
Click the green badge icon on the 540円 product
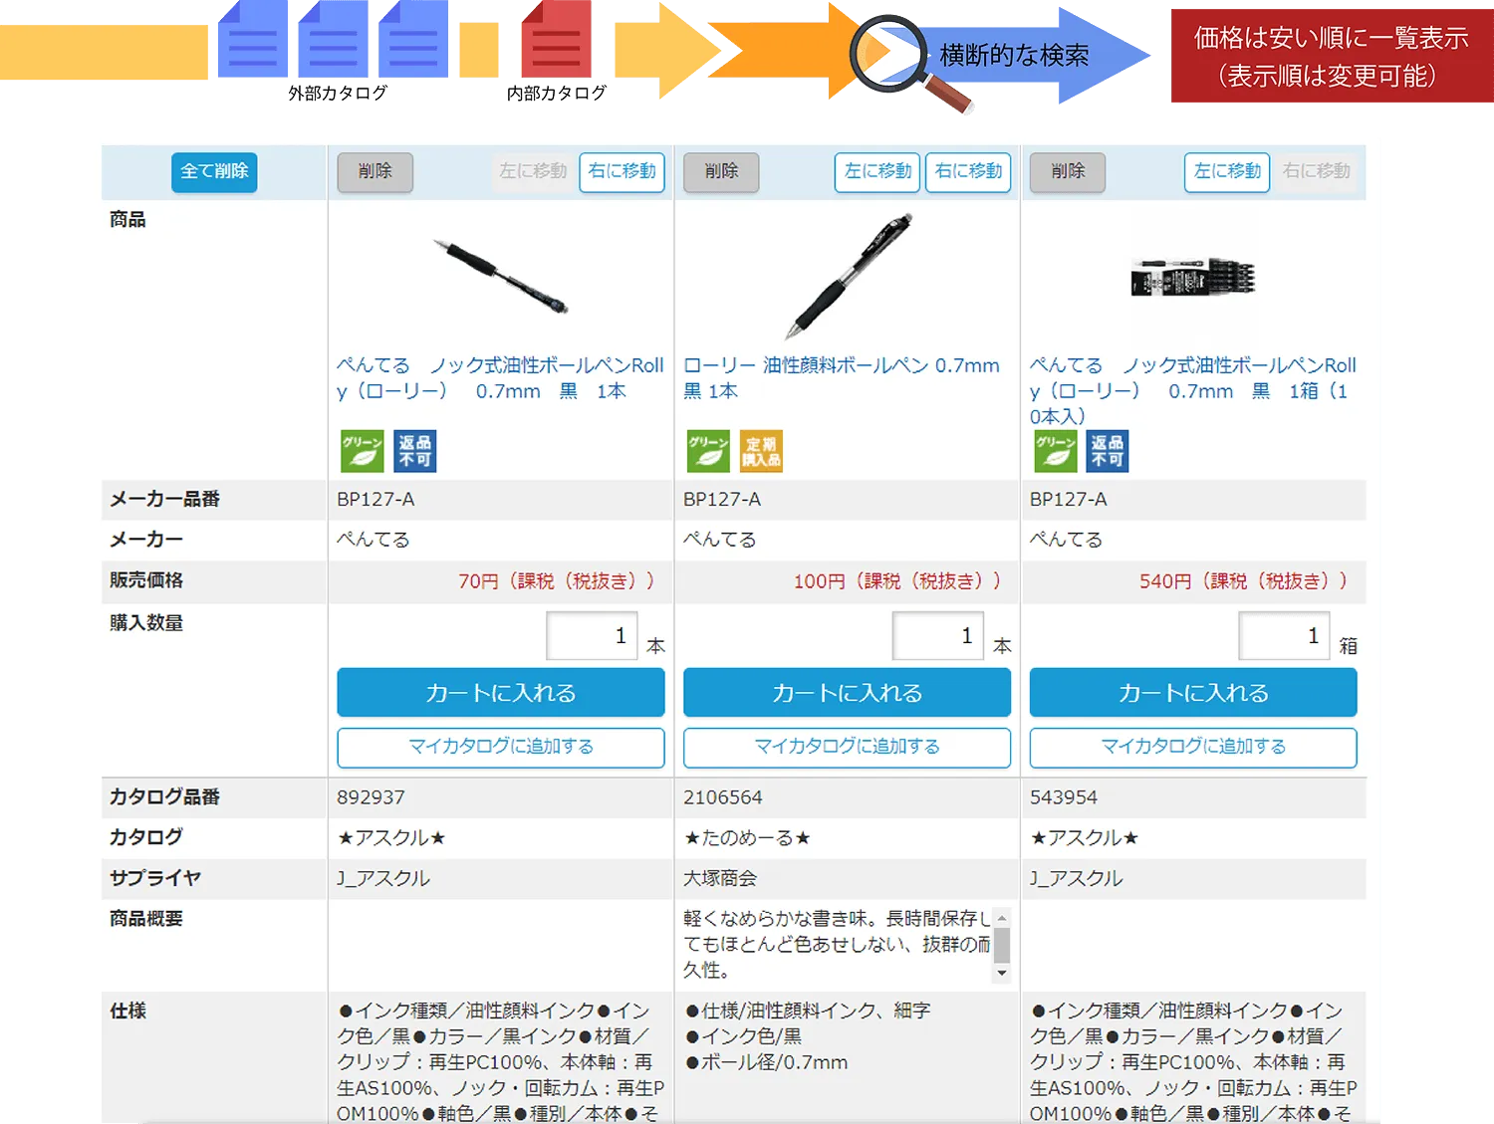[1055, 451]
